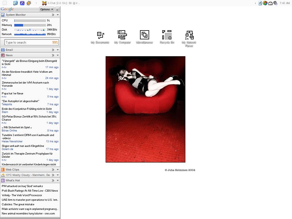
Task: Click the System Monitor panel icon
Action: pos(3,15)
